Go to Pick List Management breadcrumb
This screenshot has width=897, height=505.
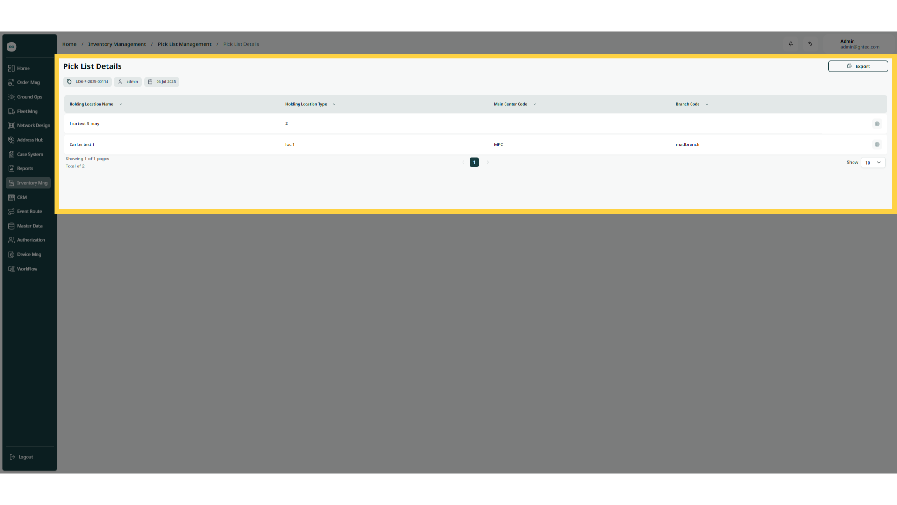point(185,44)
